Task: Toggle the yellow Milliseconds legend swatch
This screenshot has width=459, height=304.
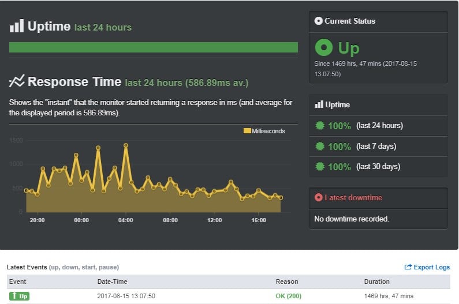Action: [x=247, y=131]
